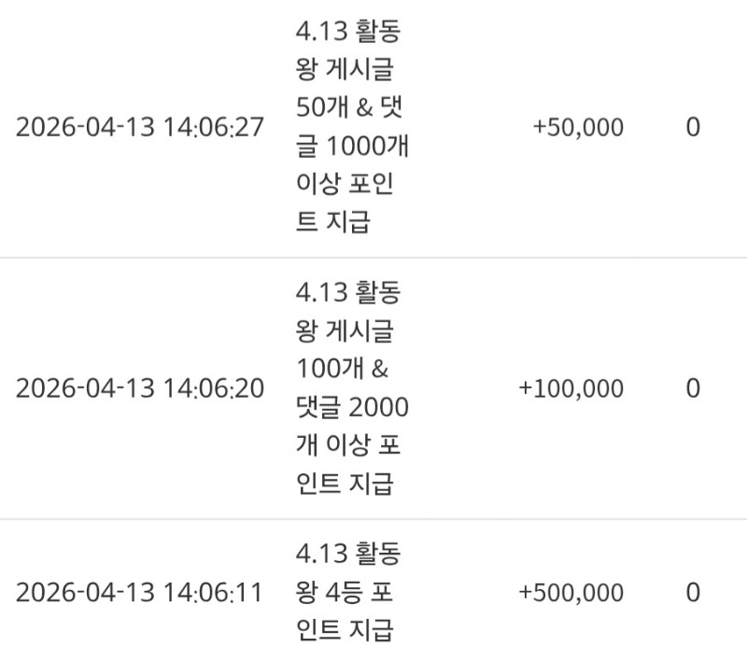This screenshot has height=661, width=747.
Task: Select the +50,000 points amount
Action: tap(577, 128)
